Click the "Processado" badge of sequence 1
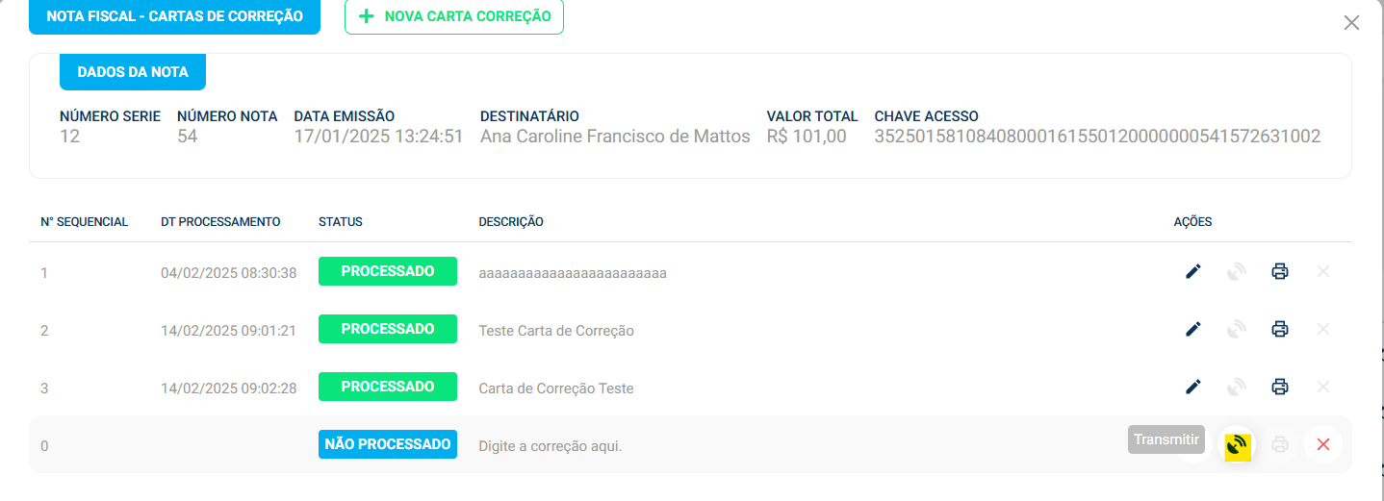The height and width of the screenshot is (501, 1384). [388, 271]
